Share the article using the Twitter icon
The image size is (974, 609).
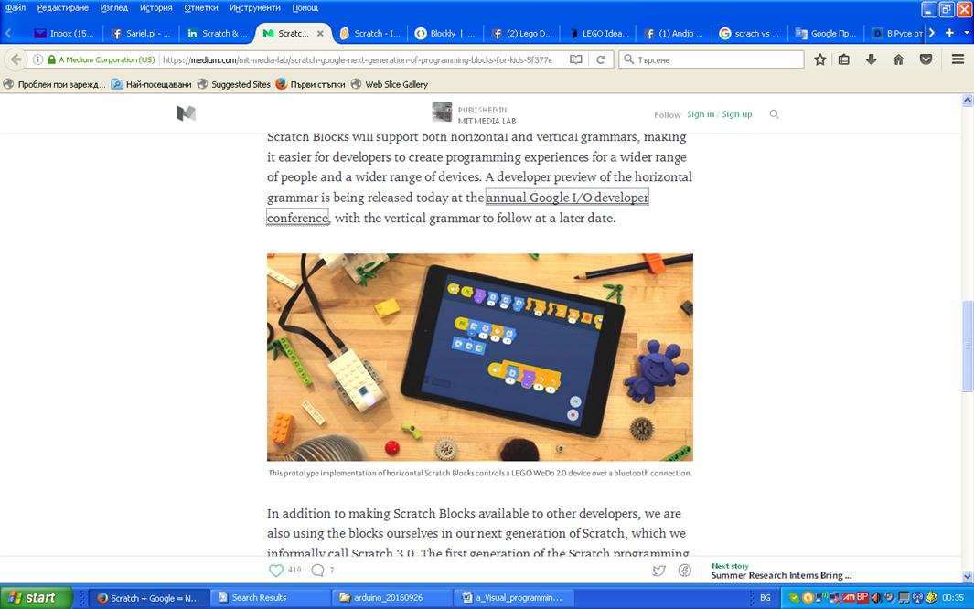(x=658, y=570)
